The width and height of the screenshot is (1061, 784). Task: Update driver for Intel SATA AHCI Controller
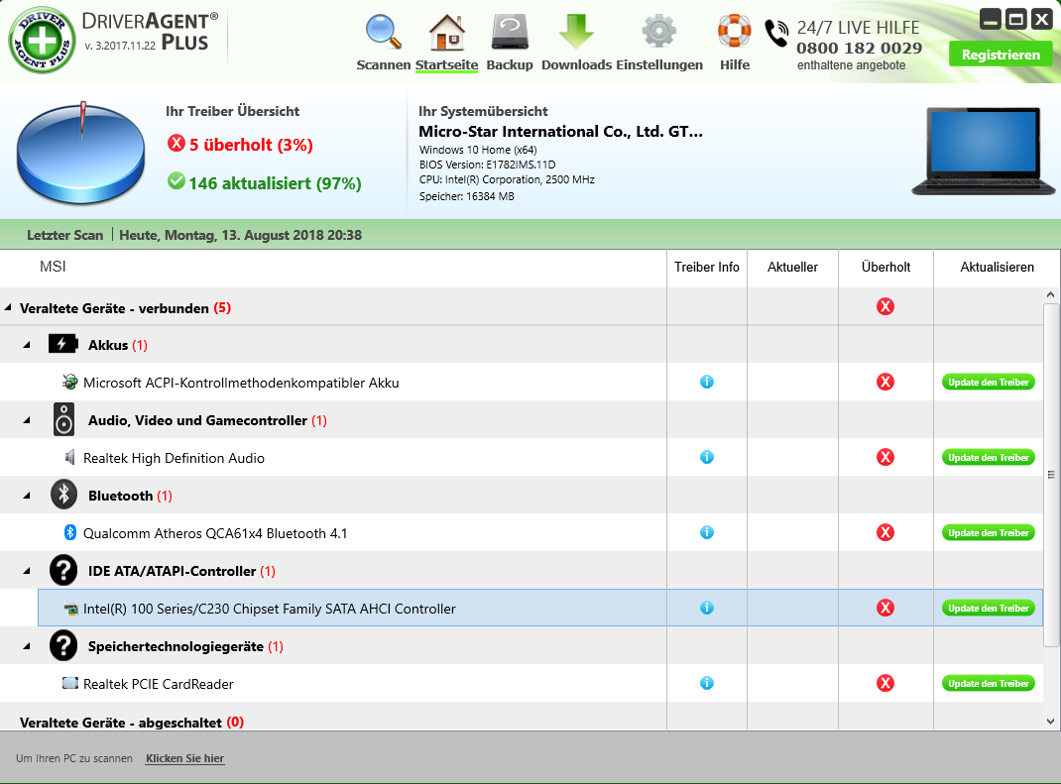coord(988,608)
